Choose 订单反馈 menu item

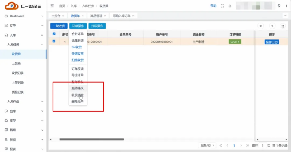77,69
